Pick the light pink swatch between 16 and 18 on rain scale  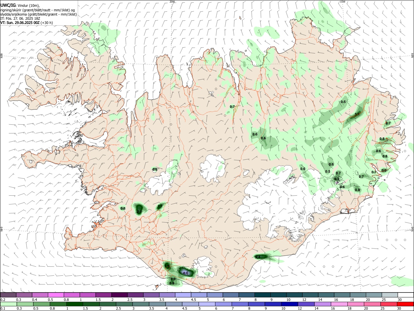coord(339,304)
